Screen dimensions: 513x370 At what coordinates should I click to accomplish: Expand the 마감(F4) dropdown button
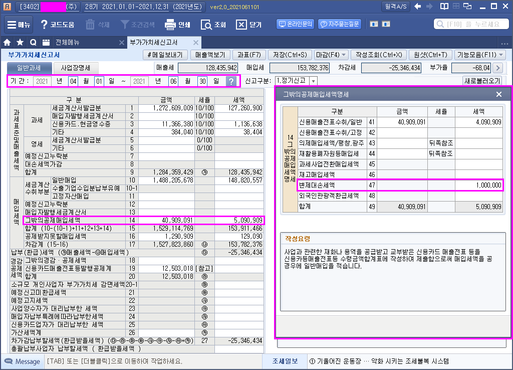point(333,55)
